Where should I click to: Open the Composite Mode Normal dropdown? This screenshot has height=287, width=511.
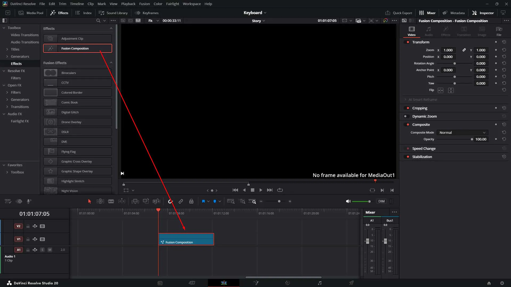pyautogui.click(x=462, y=132)
